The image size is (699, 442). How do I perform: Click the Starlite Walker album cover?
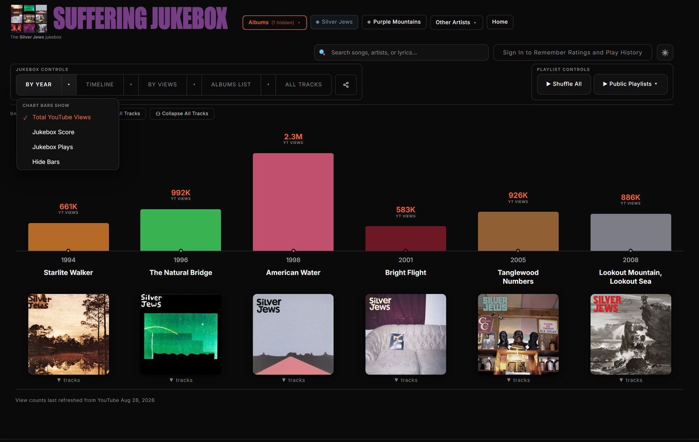(x=69, y=334)
